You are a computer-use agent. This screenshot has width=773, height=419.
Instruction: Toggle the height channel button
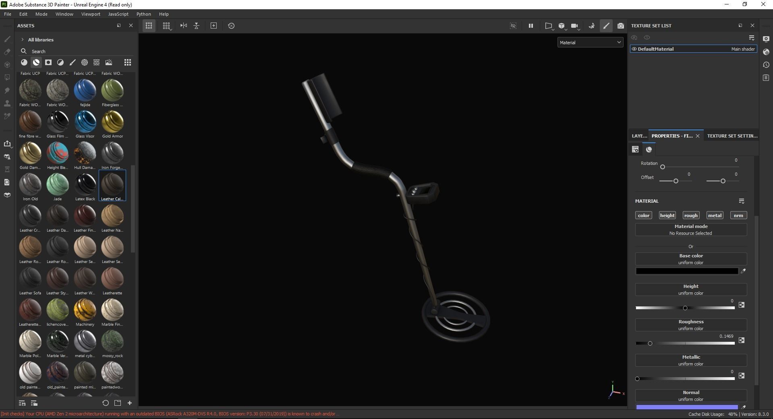pyautogui.click(x=667, y=216)
